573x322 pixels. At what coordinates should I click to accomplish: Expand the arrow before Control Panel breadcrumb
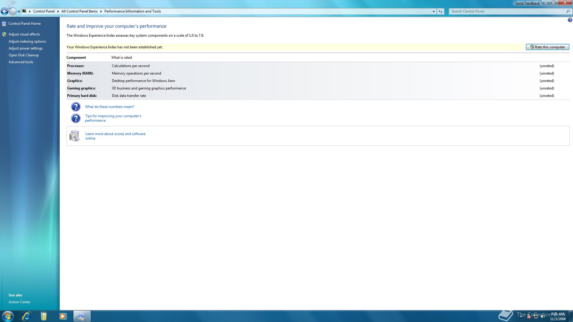click(30, 11)
